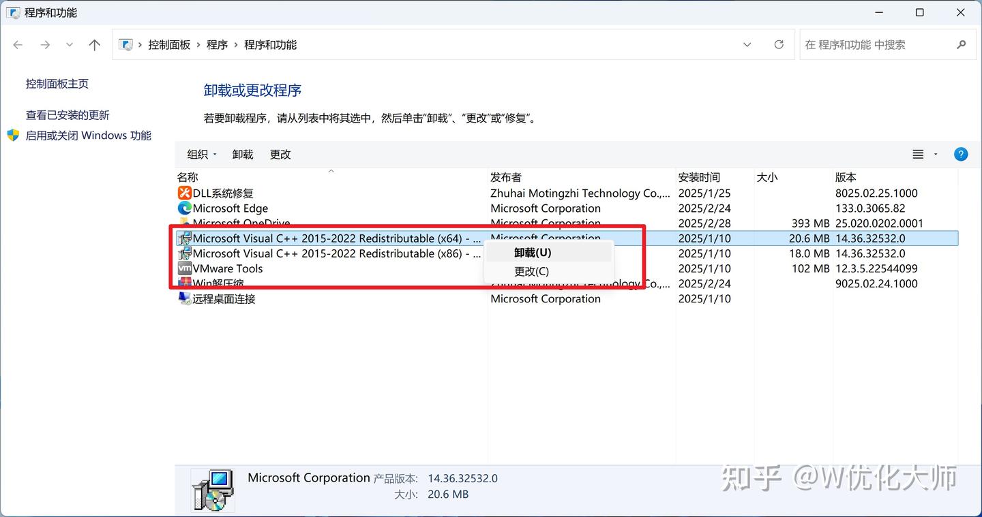This screenshot has height=517, width=982.
Task: Open 查看已安装的更新 link
Action: point(68,115)
